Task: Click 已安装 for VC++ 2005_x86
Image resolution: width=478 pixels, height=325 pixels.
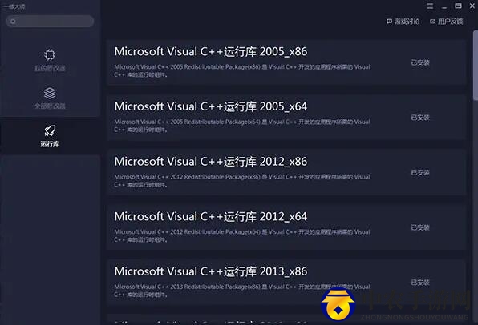Action: point(420,62)
